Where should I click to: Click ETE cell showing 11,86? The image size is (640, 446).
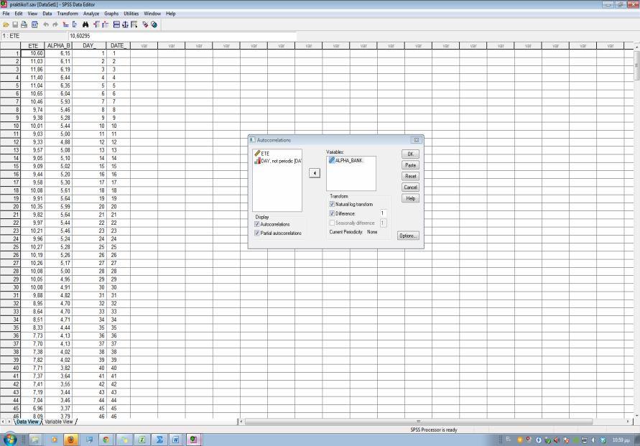32,70
